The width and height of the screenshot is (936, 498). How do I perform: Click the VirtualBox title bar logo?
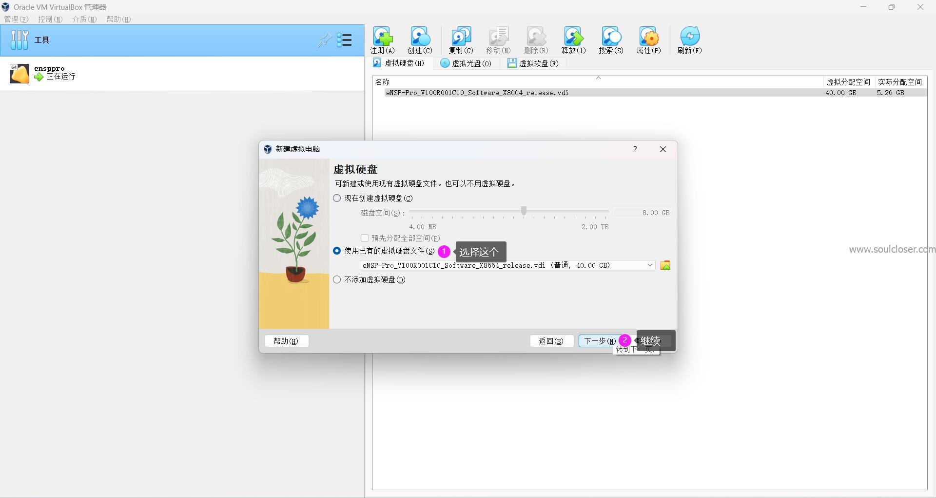point(5,7)
